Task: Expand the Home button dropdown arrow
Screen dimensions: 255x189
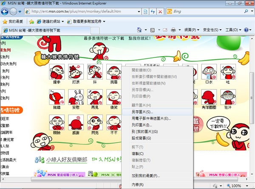Action: [146, 30]
